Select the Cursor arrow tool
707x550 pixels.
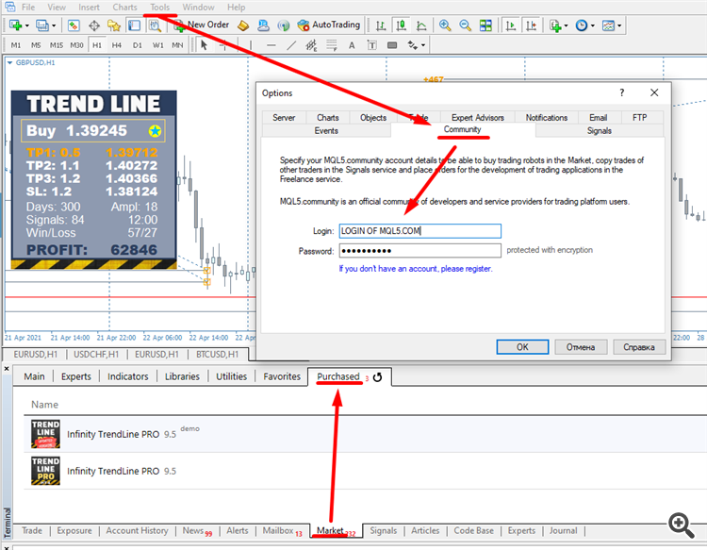pyautogui.click(x=204, y=45)
